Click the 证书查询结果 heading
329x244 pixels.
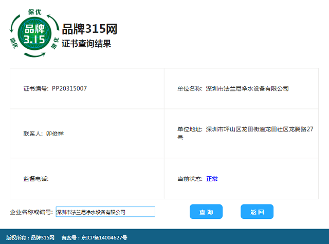point(86,44)
